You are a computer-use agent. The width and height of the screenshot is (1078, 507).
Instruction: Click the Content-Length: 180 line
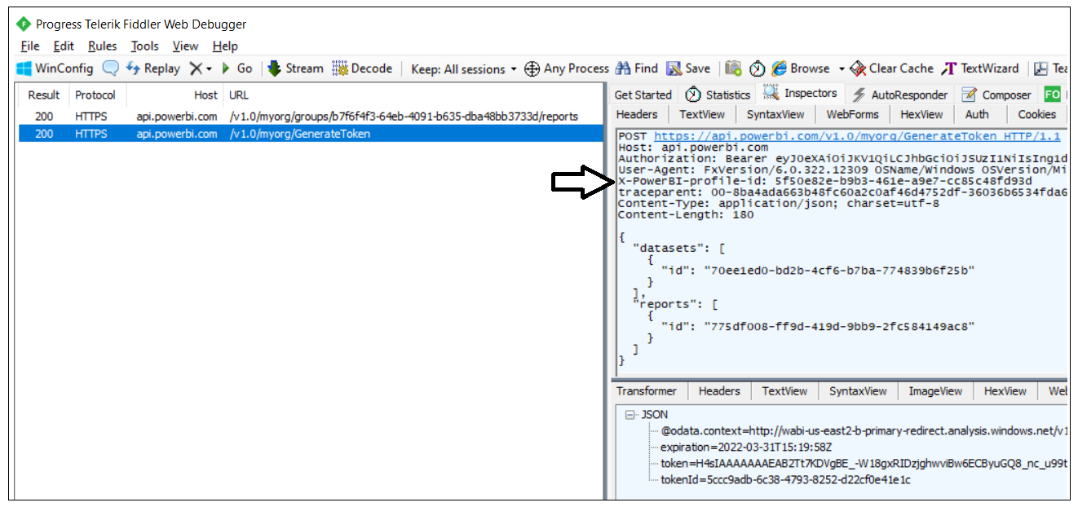(686, 215)
